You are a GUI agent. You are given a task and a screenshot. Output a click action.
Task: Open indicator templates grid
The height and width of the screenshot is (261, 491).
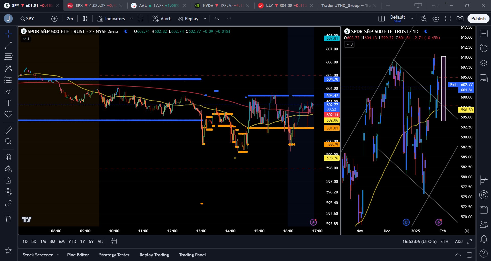click(x=141, y=19)
